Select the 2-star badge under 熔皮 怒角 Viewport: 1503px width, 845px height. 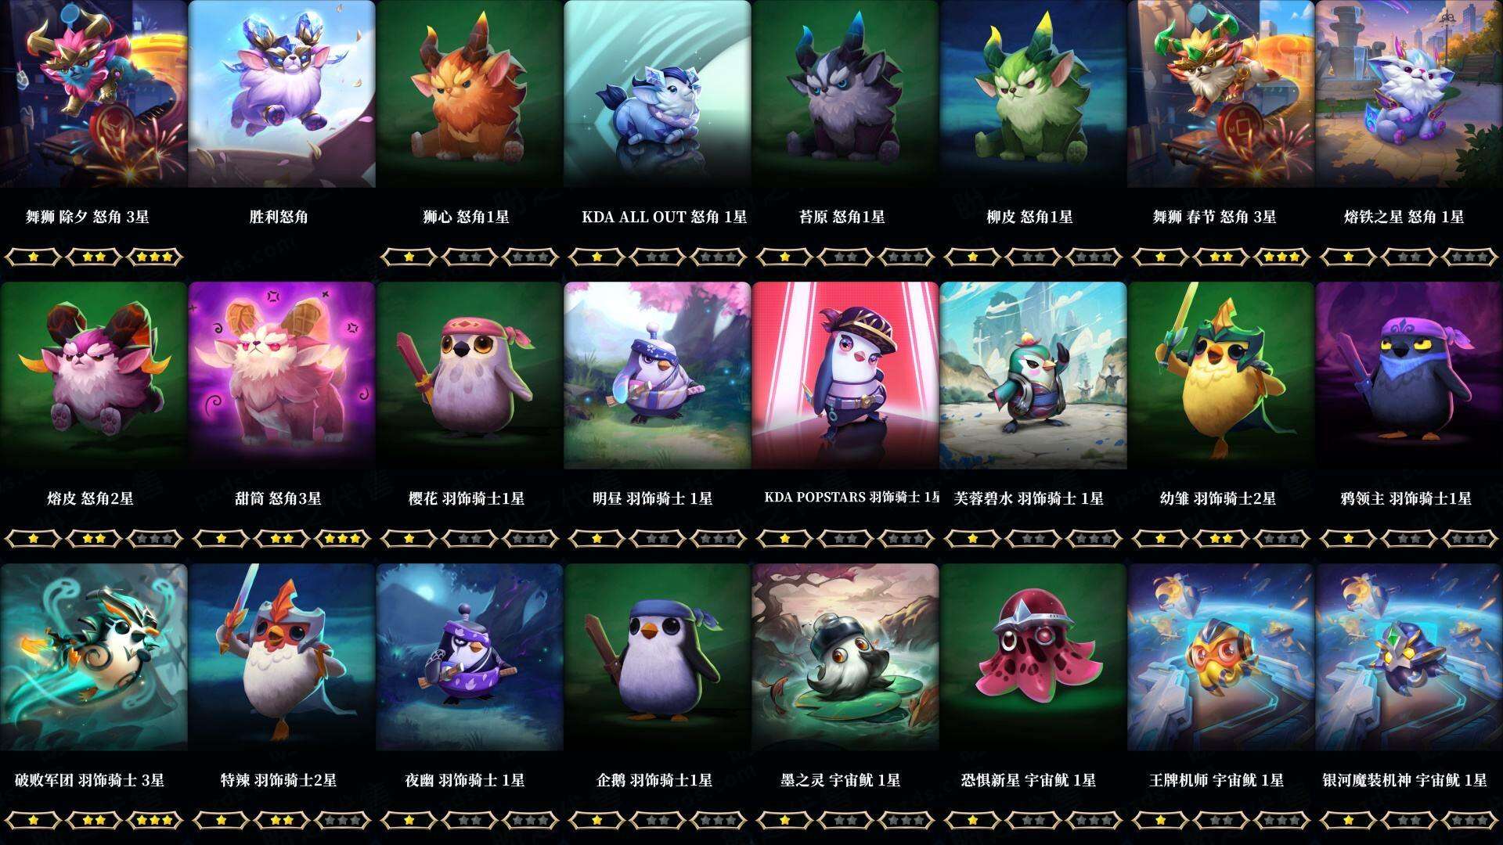tap(94, 538)
